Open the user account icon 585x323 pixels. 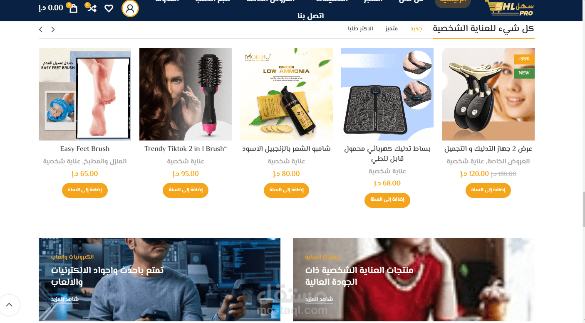click(130, 8)
